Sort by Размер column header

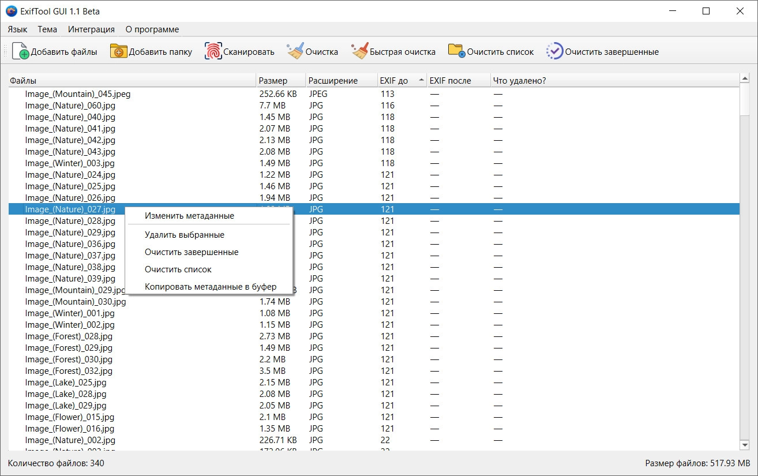(x=273, y=81)
